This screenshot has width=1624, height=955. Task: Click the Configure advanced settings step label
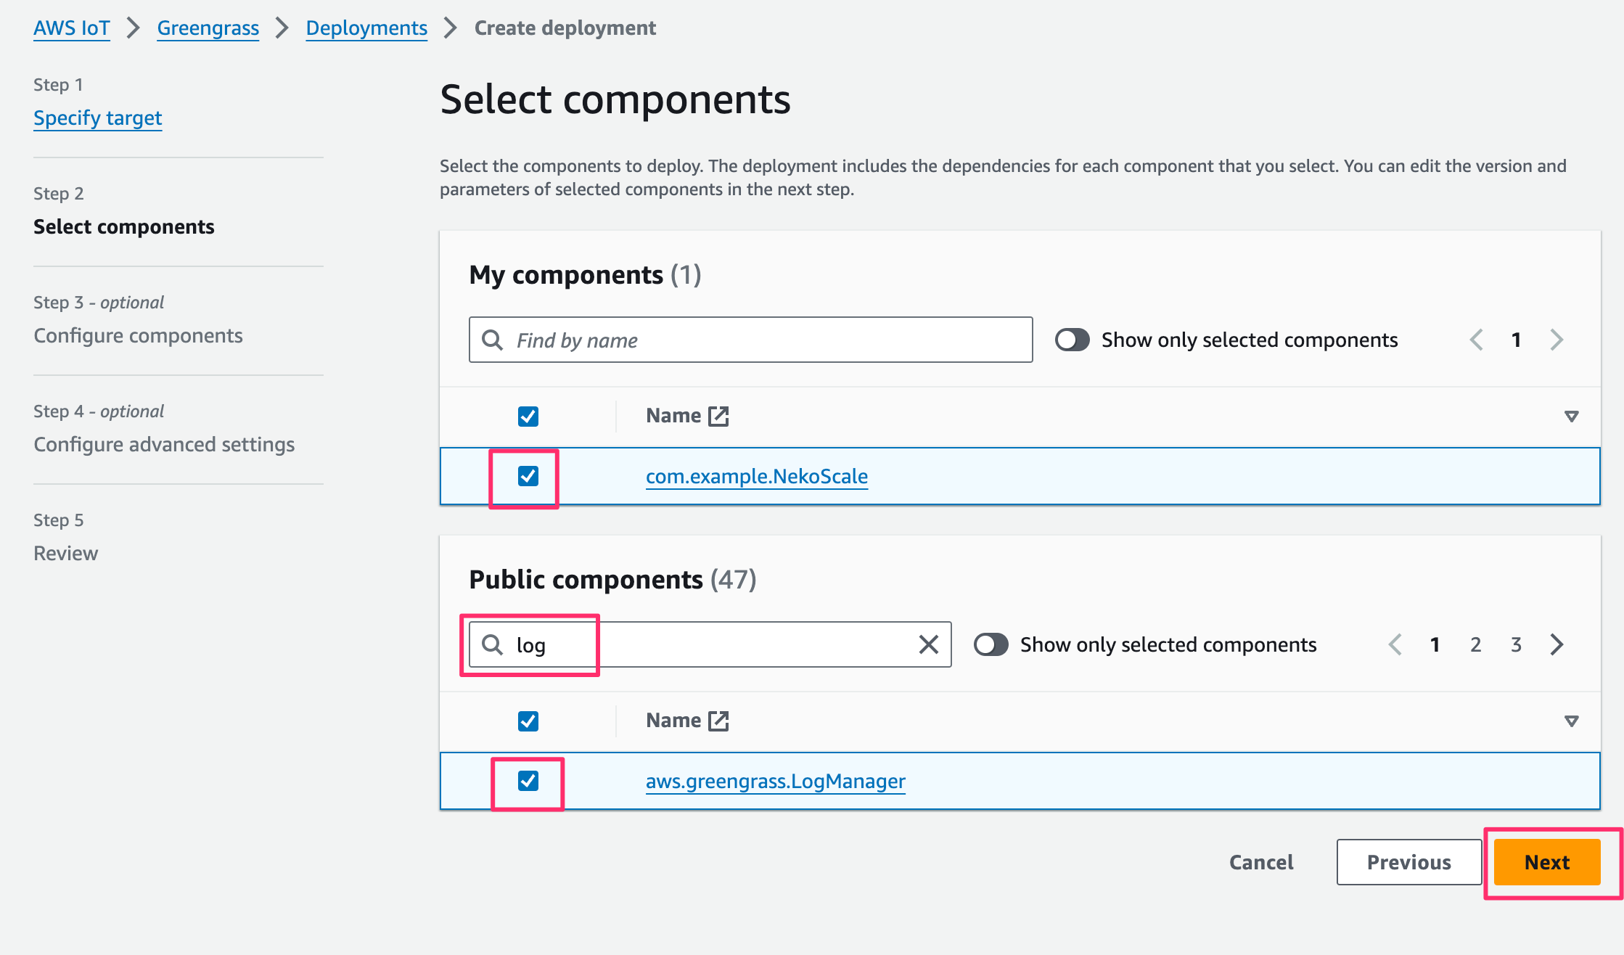pos(164,444)
